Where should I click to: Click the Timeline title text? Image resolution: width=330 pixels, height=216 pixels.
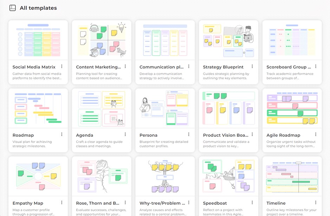[x=276, y=203]
